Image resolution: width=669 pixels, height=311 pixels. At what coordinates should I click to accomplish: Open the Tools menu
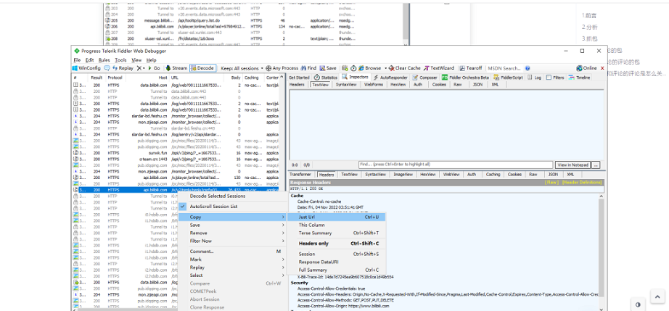[120, 60]
